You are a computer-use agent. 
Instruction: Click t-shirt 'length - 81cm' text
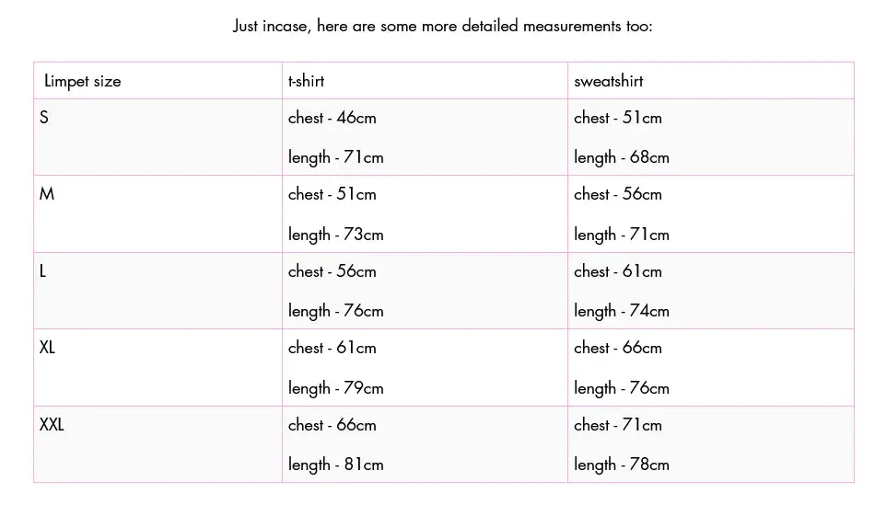[x=336, y=465]
